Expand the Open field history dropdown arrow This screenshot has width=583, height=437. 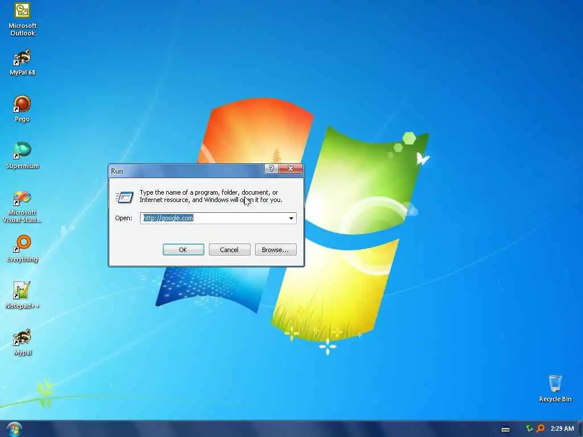[x=291, y=218]
